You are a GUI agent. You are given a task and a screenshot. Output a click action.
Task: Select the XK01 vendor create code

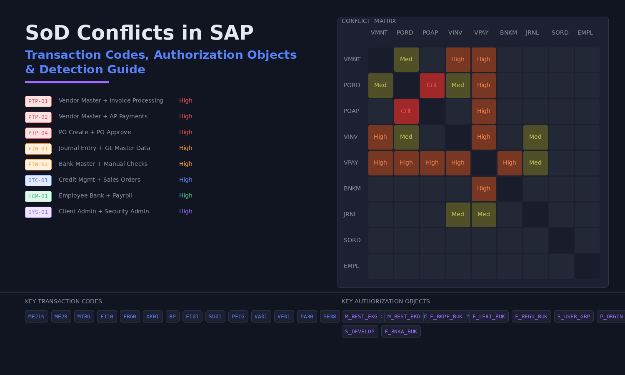tap(152, 316)
